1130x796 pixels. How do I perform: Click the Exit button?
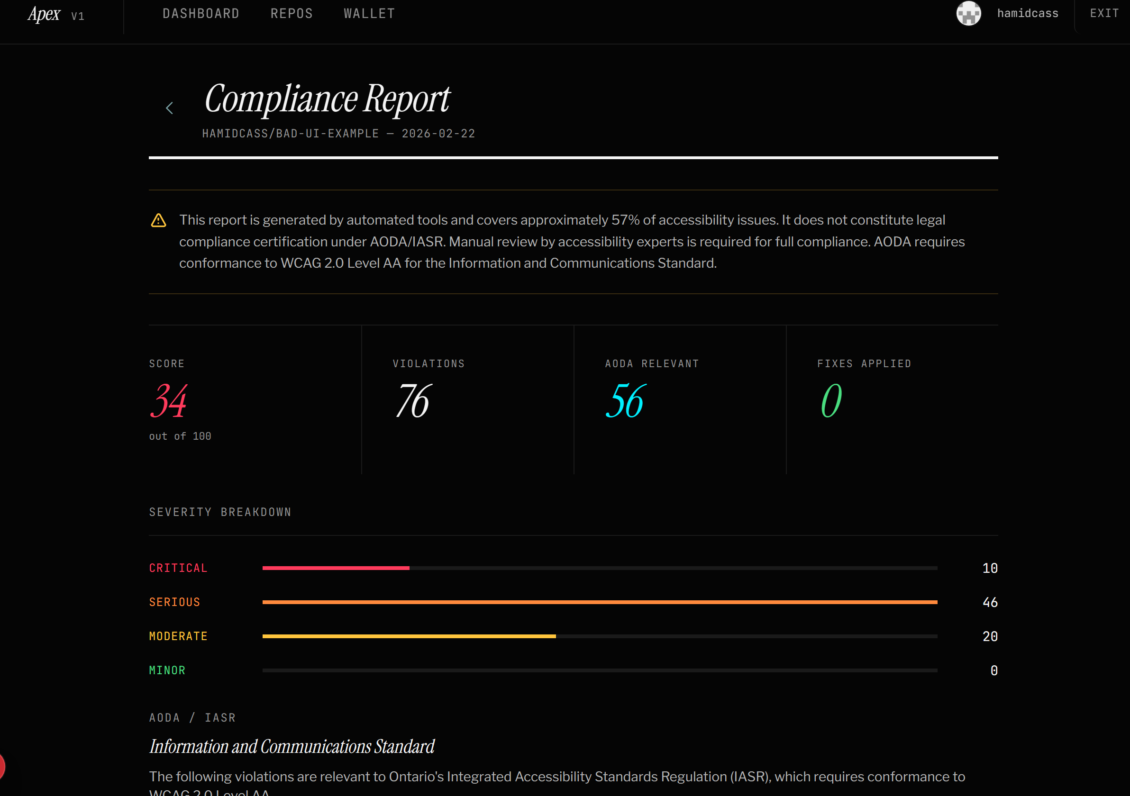pyautogui.click(x=1104, y=14)
